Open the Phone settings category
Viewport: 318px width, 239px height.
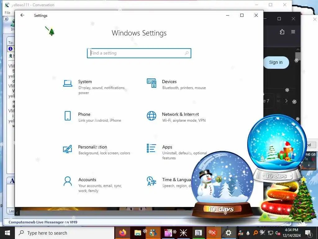[93, 117]
